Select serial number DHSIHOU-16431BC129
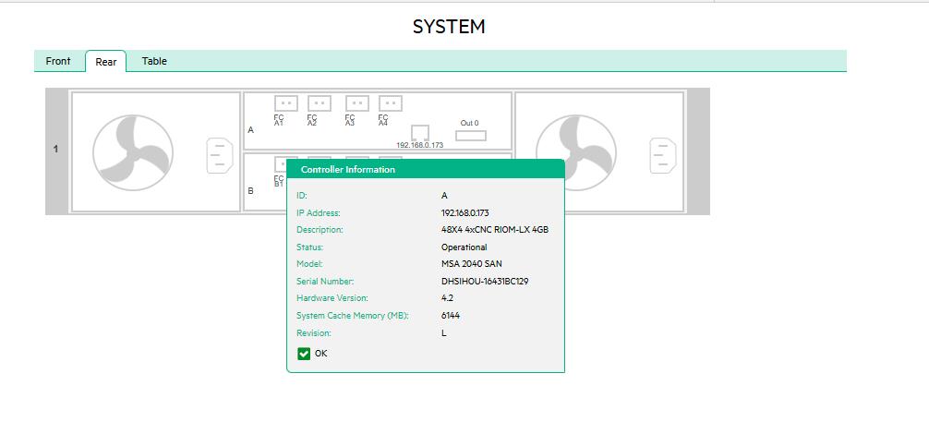This screenshot has width=929, height=422. click(x=485, y=282)
